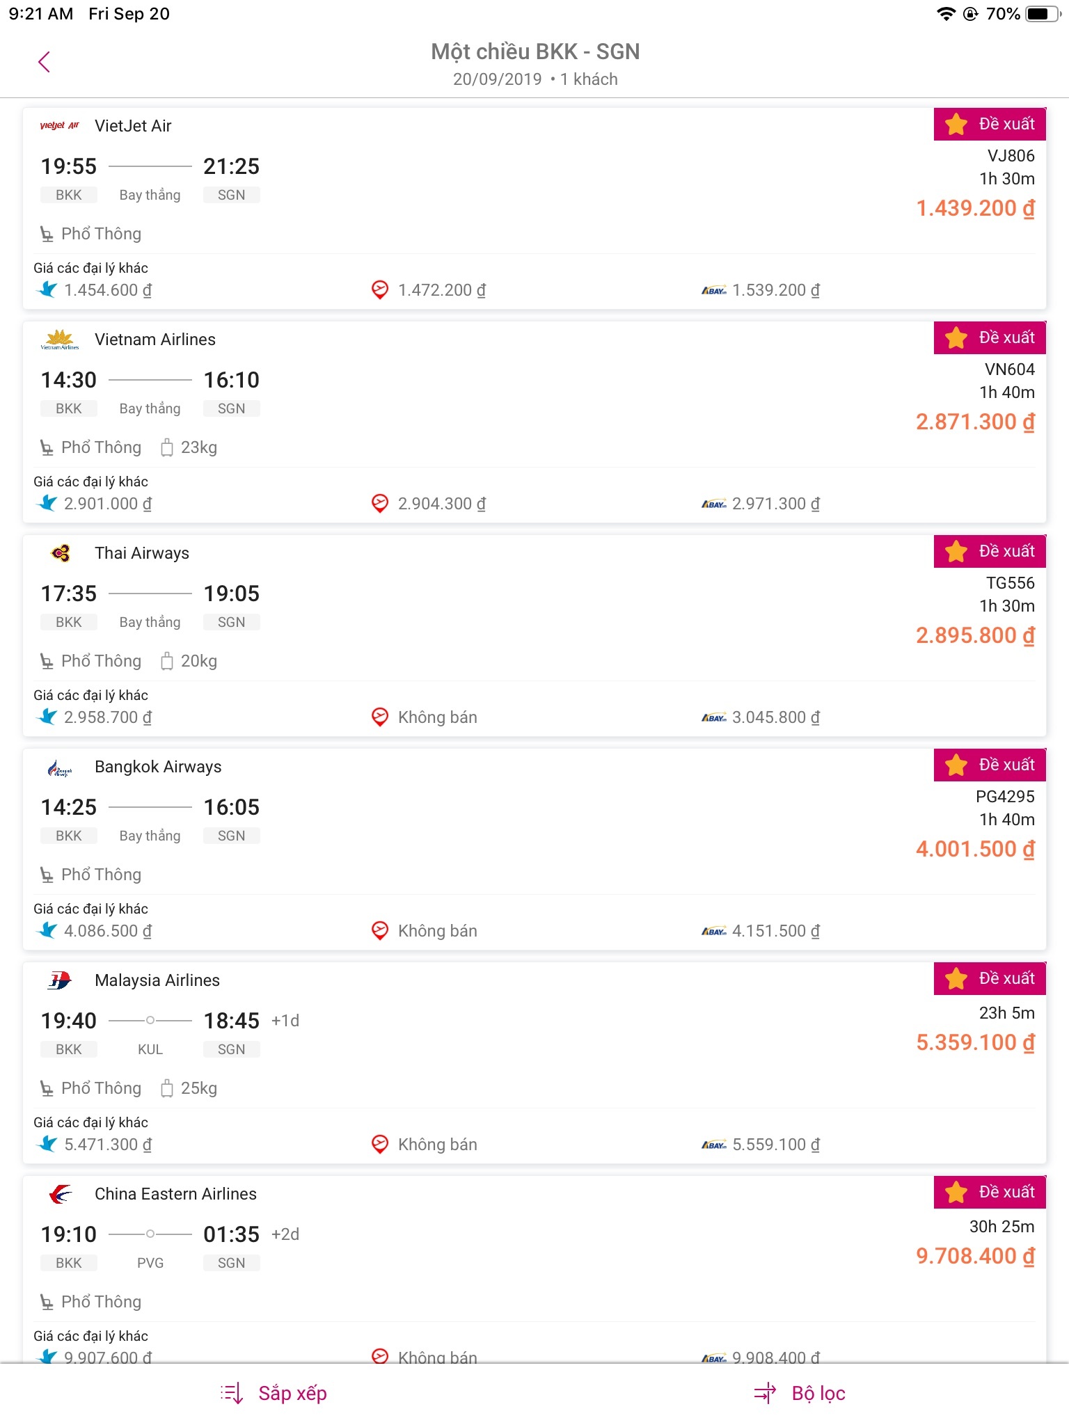The height and width of the screenshot is (1425, 1069).
Task: Tap the Malaysia Airlines logo
Action: 60,980
